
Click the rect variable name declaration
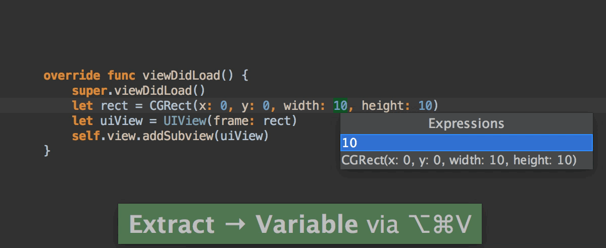point(115,106)
